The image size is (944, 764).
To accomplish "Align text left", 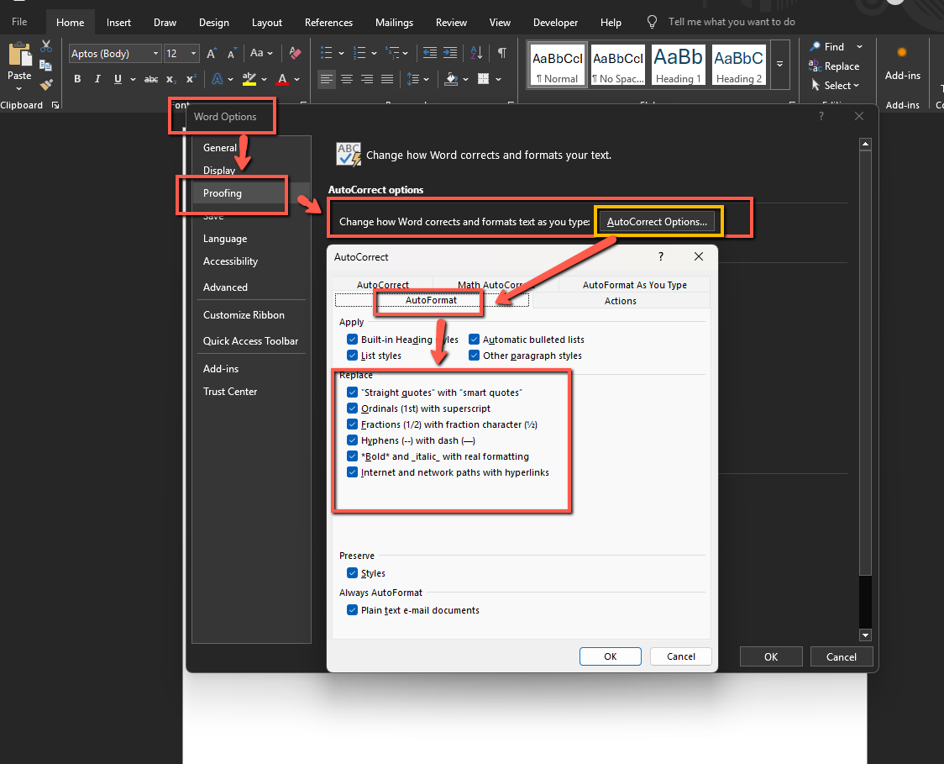I will pos(327,79).
